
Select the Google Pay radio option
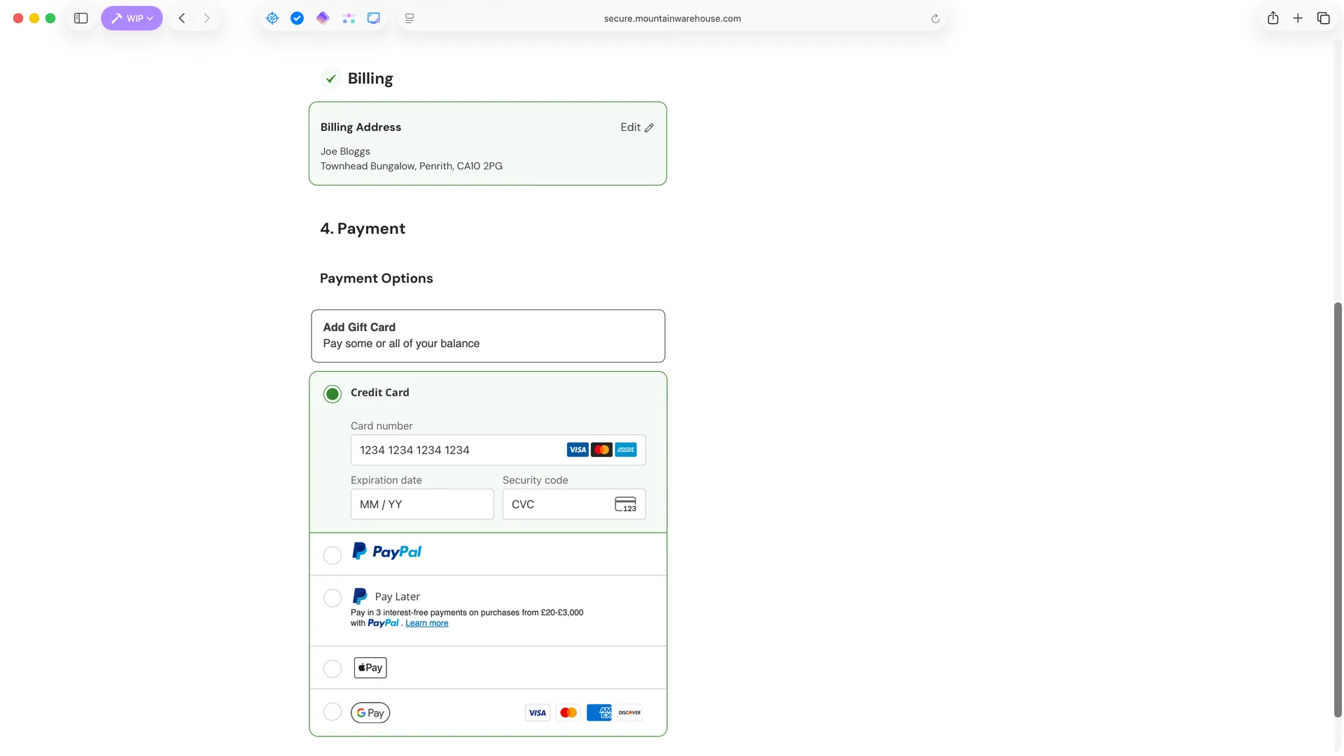332,712
